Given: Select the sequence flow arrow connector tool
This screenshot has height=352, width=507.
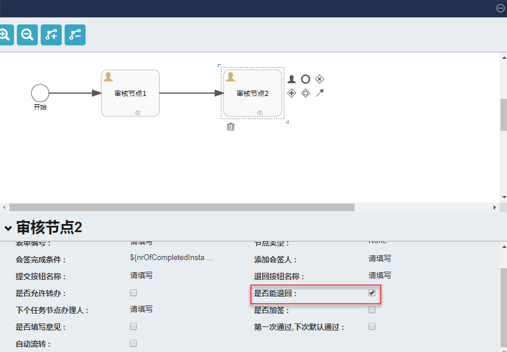Looking at the screenshot, I should coord(320,93).
